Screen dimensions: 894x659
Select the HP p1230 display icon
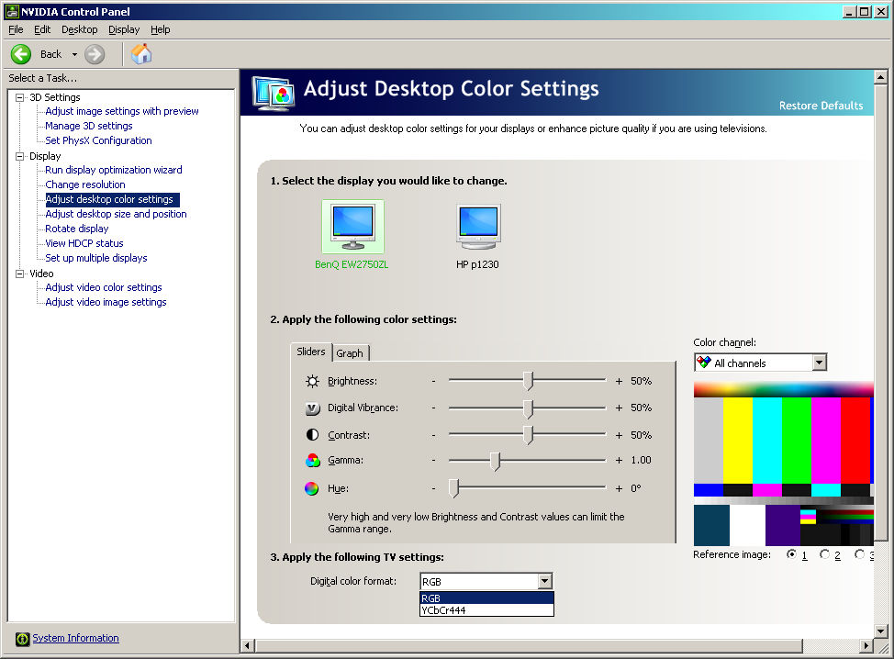click(x=478, y=227)
